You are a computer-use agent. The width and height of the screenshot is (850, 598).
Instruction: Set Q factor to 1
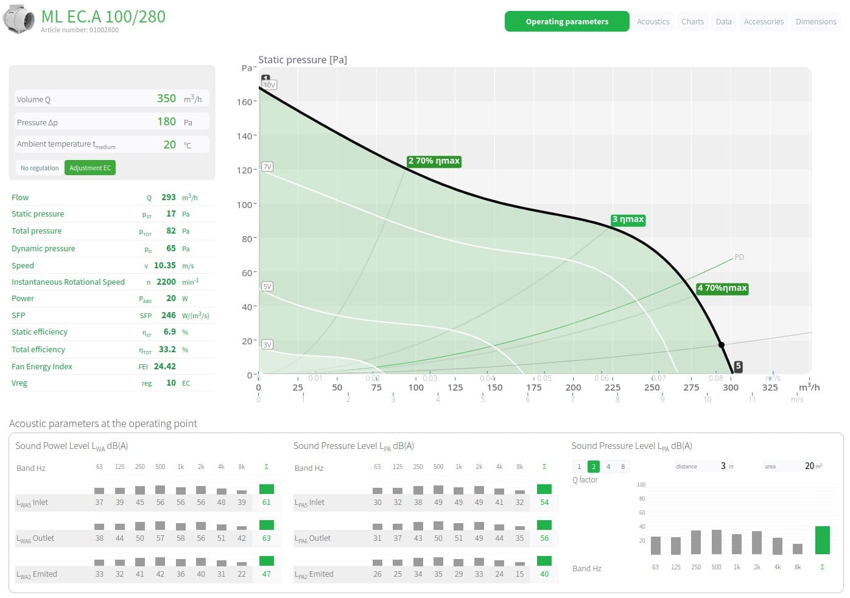coord(579,467)
